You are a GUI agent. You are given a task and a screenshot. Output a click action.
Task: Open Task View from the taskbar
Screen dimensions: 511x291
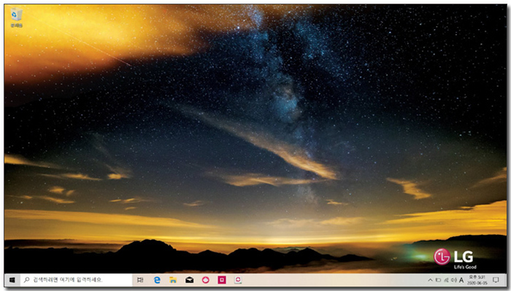[140, 280]
